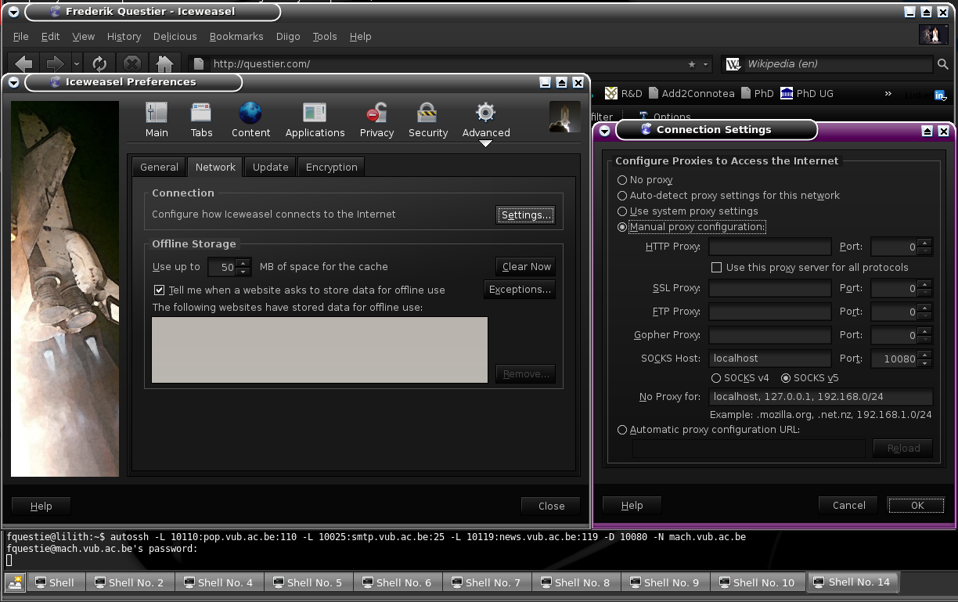Select the No proxy radio button
The image size is (958, 602).
[623, 180]
